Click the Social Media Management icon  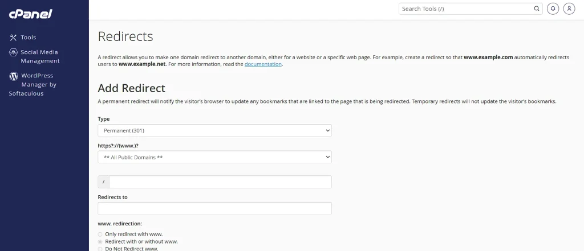(14, 52)
